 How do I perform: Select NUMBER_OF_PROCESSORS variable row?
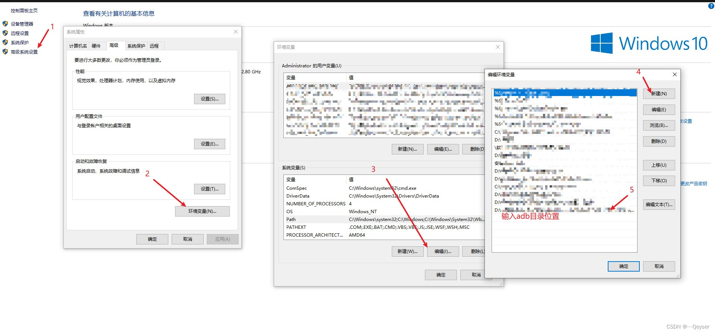pos(384,204)
